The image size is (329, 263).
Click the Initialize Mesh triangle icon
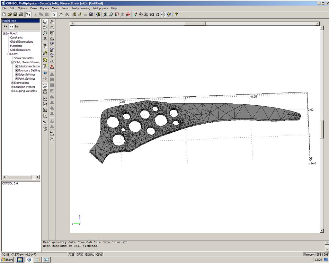[x=61, y=14]
